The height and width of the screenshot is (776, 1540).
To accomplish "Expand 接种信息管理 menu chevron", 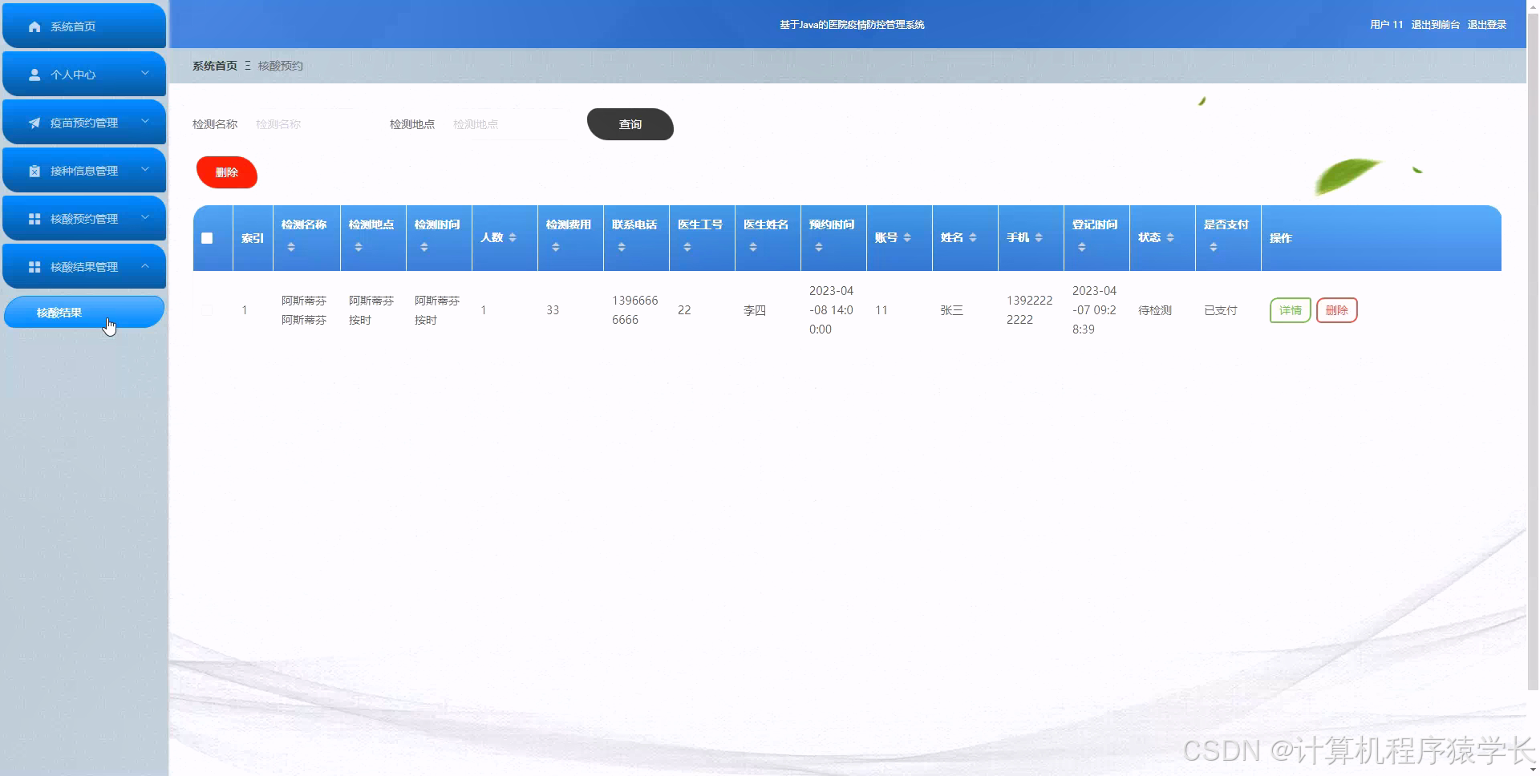I will click(145, 169).
